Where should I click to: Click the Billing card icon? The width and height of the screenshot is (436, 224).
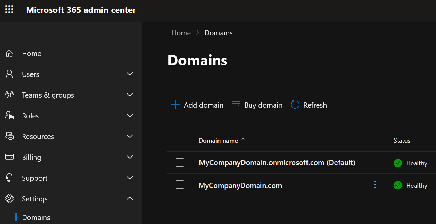pos(9,157)
